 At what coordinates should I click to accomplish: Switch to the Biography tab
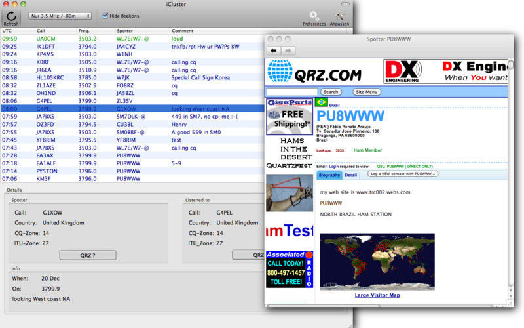coord(329,175)
